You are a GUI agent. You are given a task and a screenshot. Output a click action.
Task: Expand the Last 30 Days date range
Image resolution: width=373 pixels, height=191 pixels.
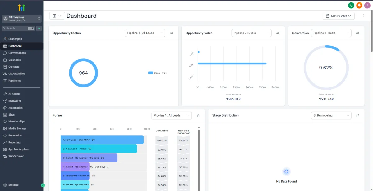(338, 16)
